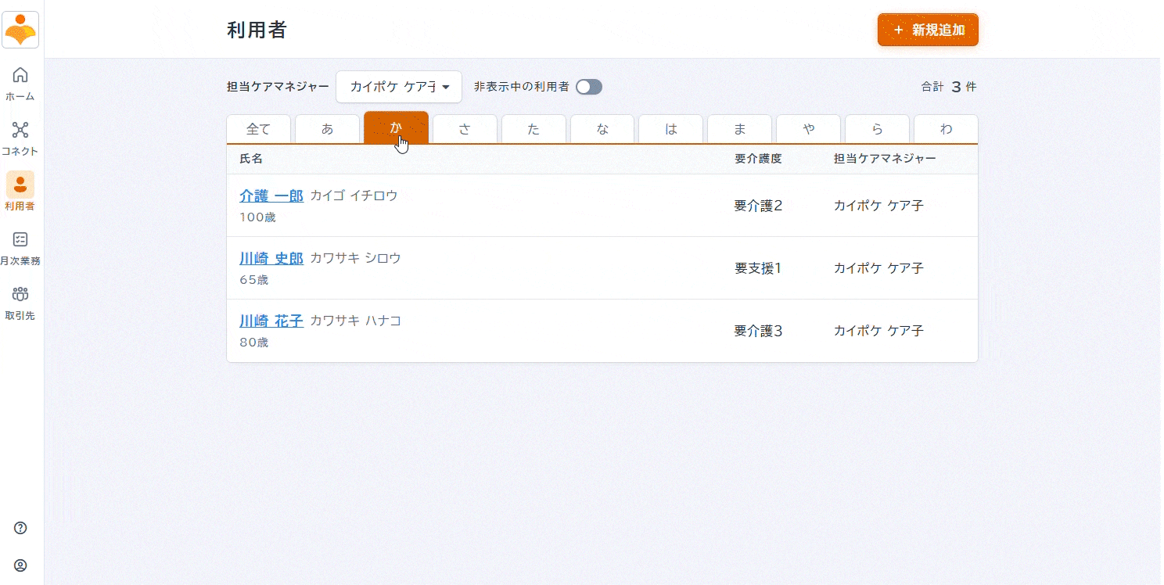Open the account profile icon
This screenshot has width=1164, height=585.
click(x=20, y=565)
